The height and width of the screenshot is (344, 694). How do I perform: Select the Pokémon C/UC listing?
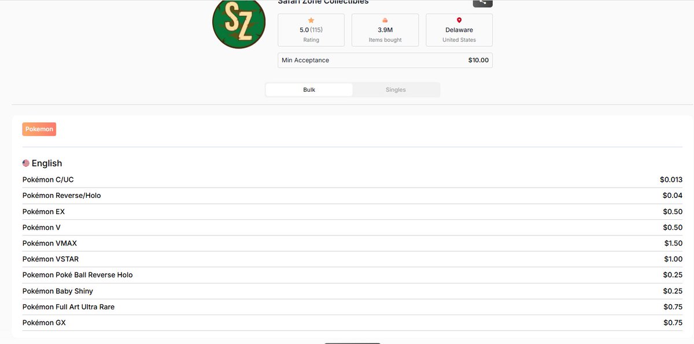pyautogui.click(x=347, y=180)
